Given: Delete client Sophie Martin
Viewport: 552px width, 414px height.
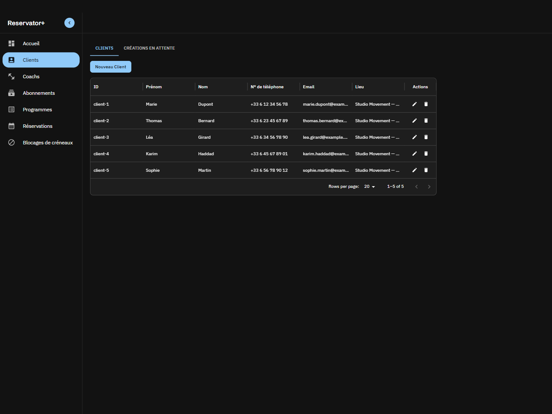Looking at the screenshot, I should [426, 170].
